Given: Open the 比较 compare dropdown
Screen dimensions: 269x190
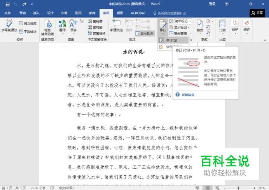Looking at the screenshot, I should 222,27.
